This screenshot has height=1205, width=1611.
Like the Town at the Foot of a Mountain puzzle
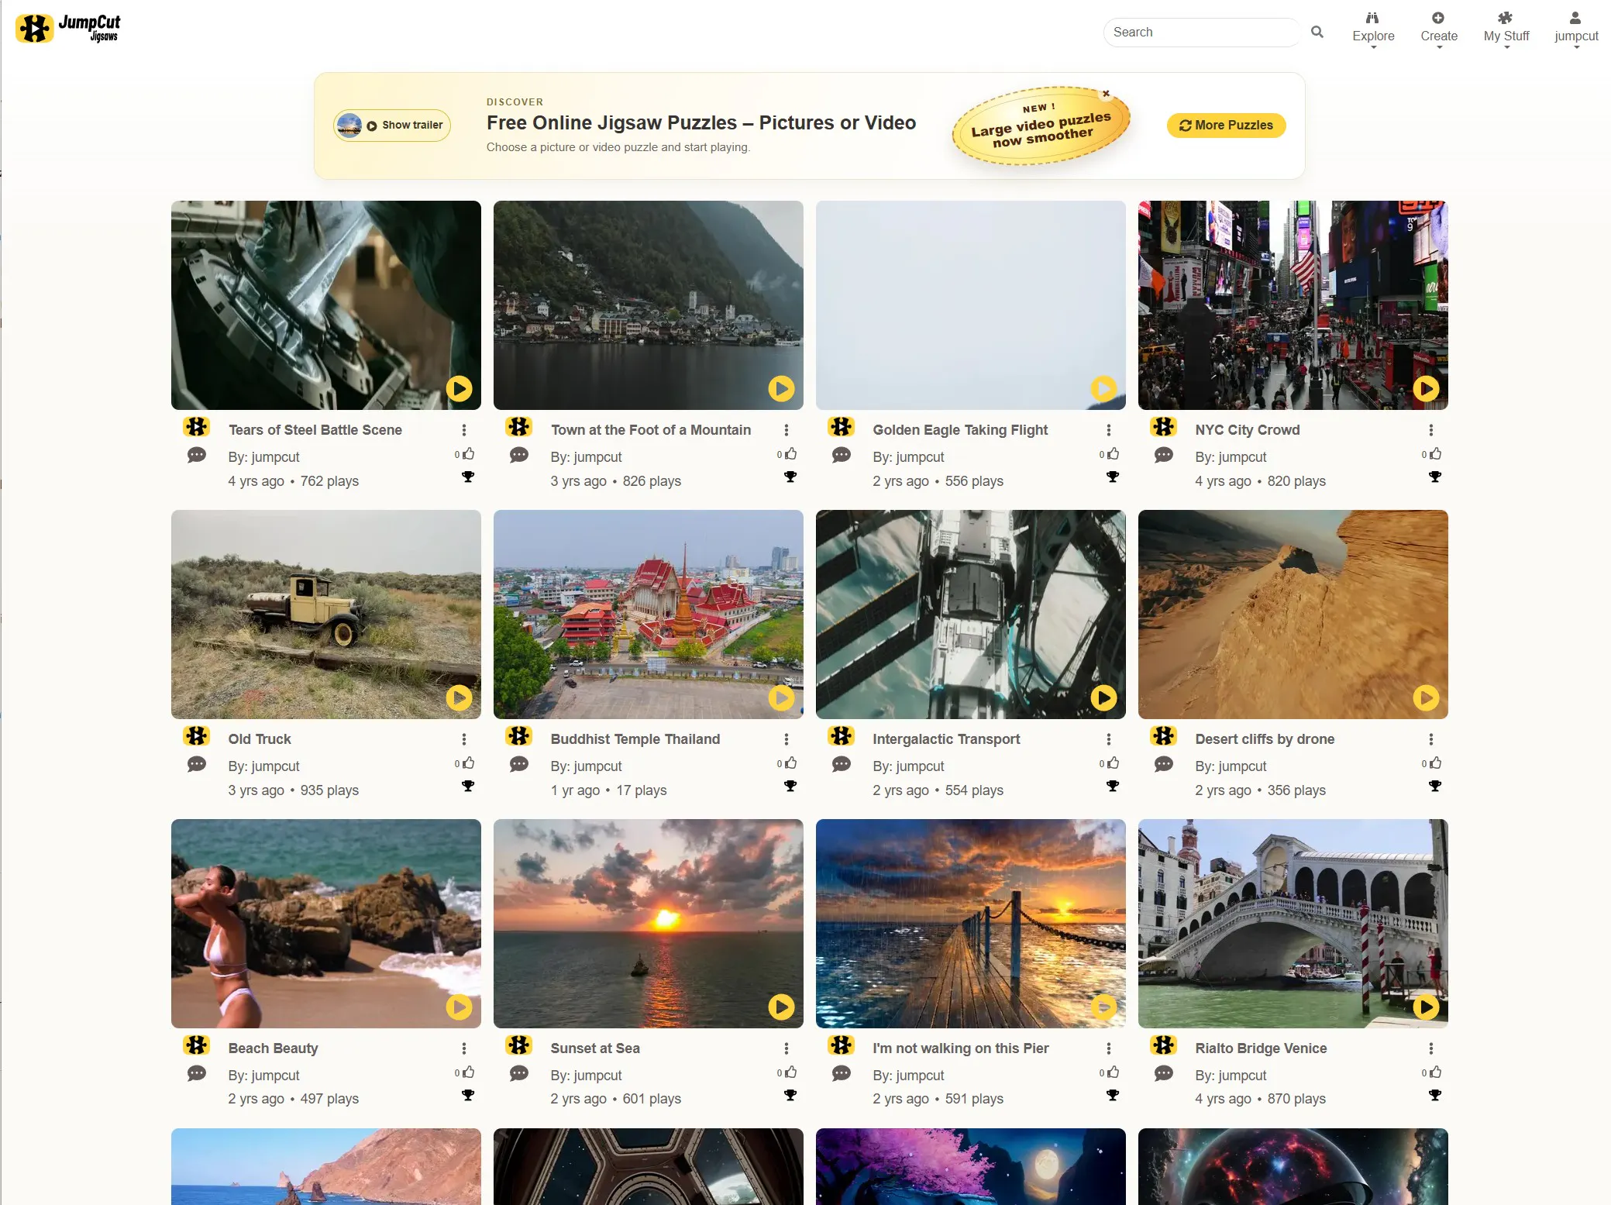click(790, 453)
